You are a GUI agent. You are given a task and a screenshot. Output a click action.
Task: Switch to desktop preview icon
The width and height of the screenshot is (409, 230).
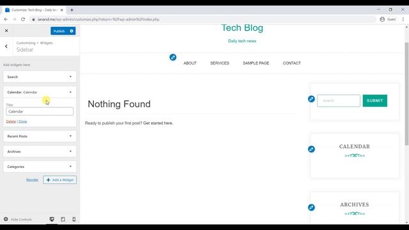click(52, 219)
